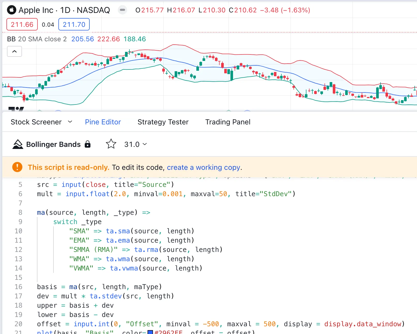Click the lock icon beside Bollinger Bands
The height and width of the screenshot is (334, 417).
tap(88, 144)
